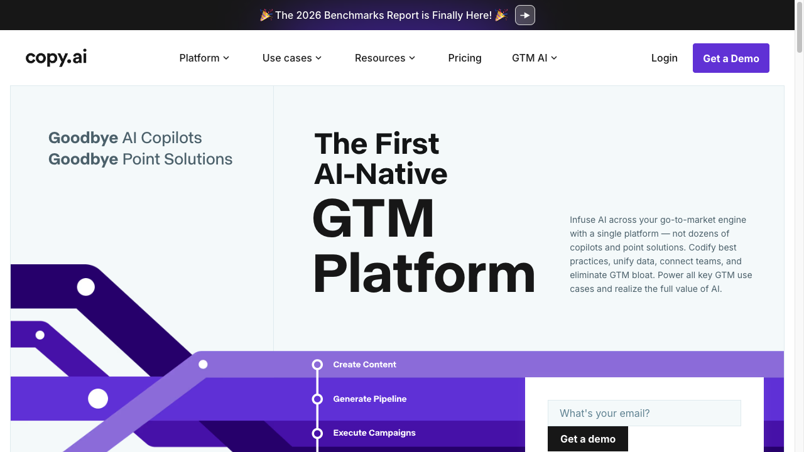Click "Goodbye Point Solutions" text
This screenshot has height=452, width=804.
140,159
